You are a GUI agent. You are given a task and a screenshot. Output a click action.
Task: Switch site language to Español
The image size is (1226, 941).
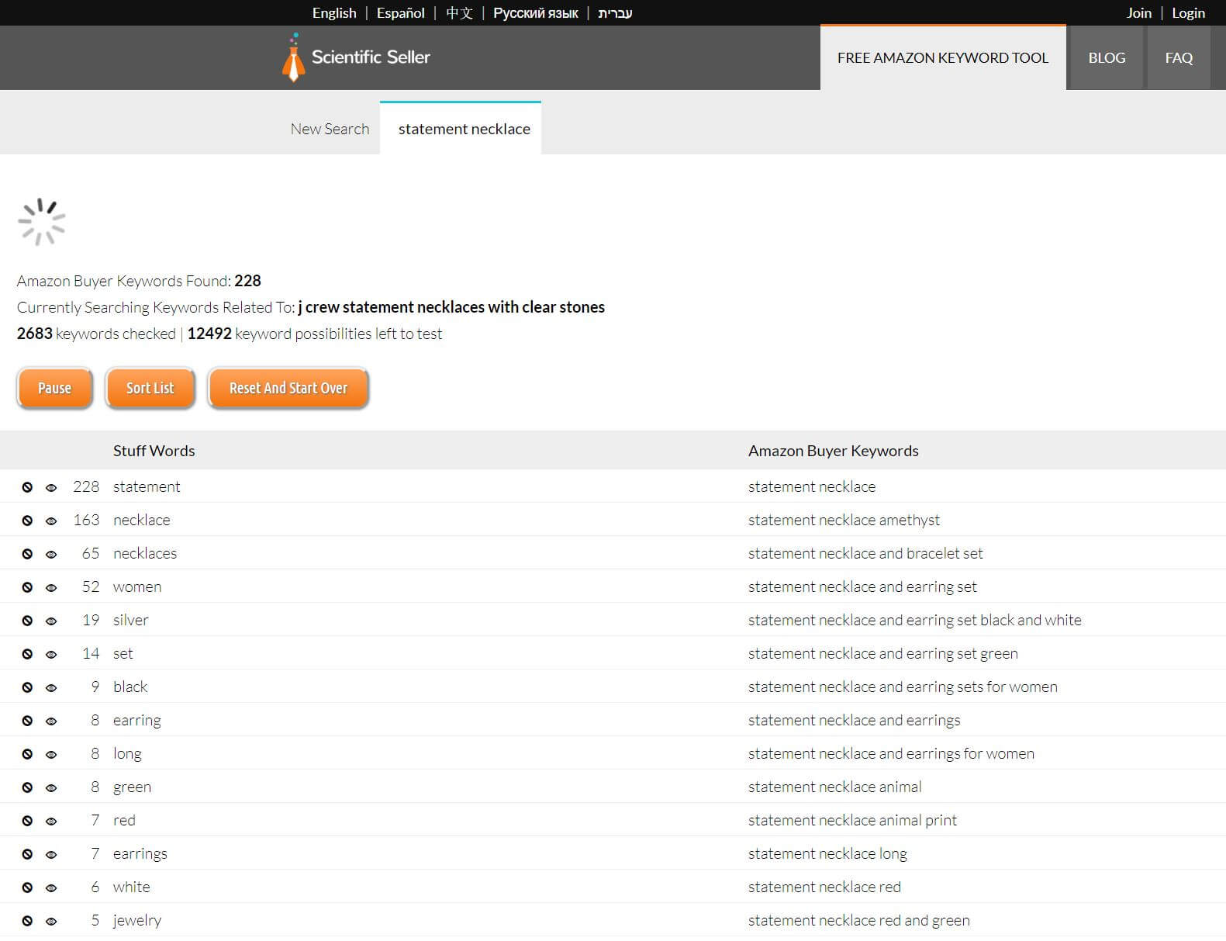400,13
